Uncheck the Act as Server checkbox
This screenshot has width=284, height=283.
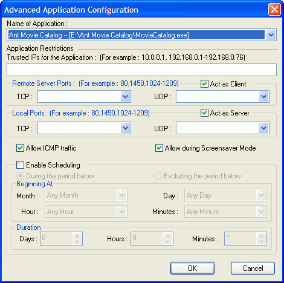[x=204, y=113]
